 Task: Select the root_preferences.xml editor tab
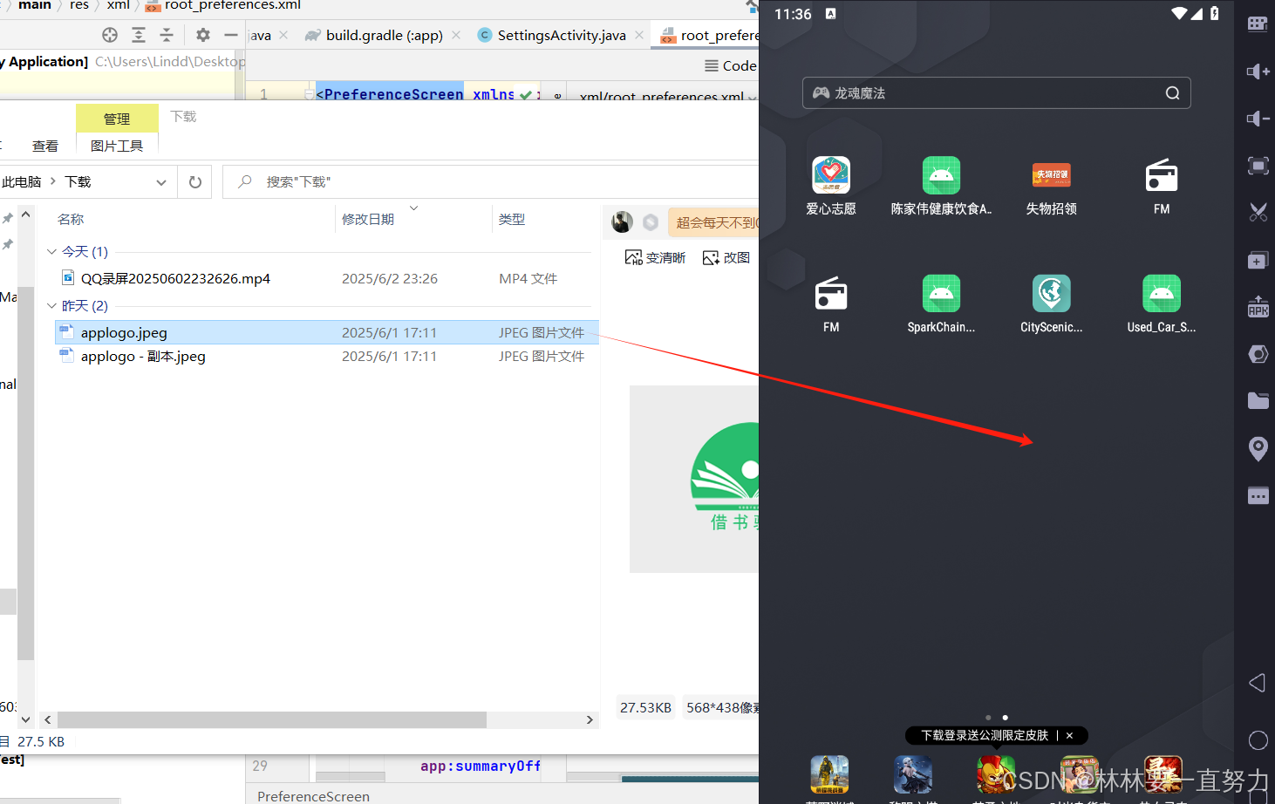(x=710, y=35)
